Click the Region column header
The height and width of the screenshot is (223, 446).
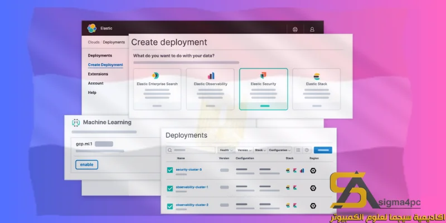point(314,158)
